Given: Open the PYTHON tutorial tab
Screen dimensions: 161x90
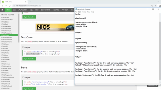Looking at the screenshot, I should pos(65,10).
